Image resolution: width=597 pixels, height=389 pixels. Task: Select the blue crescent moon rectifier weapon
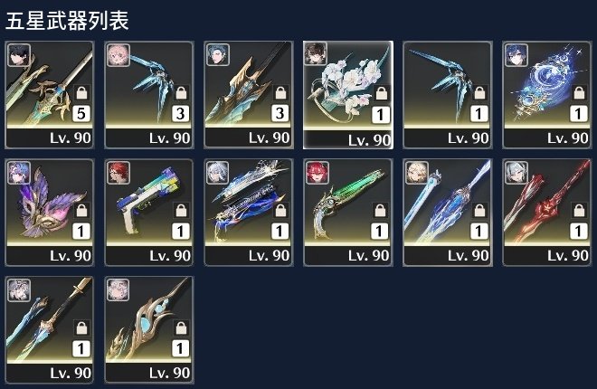[x=547, y=95]
